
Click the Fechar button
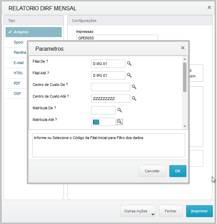171,211
